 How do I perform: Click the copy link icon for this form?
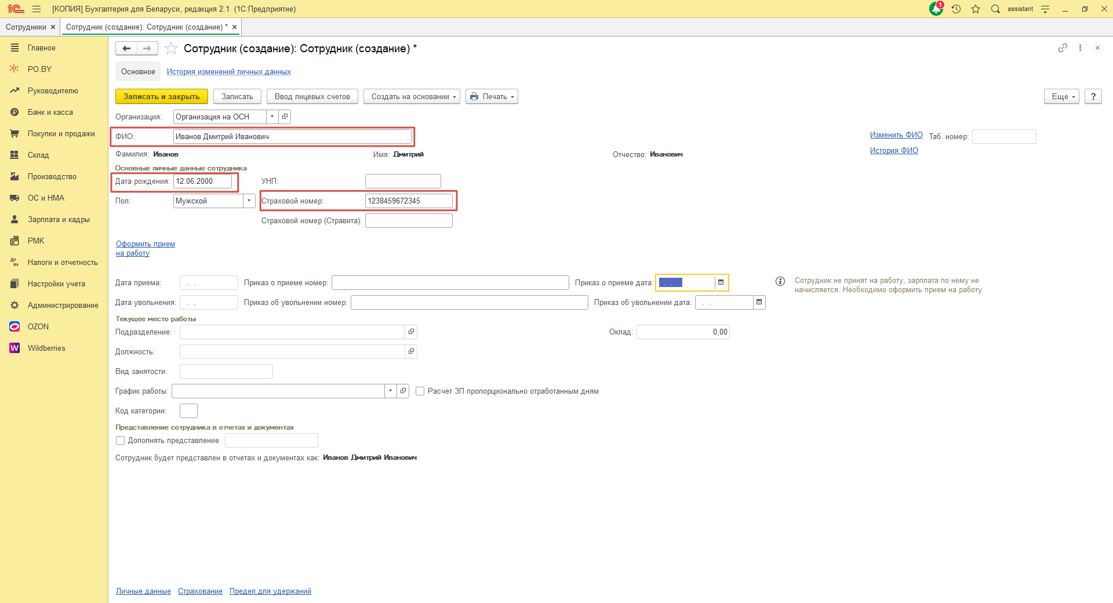1063,48
